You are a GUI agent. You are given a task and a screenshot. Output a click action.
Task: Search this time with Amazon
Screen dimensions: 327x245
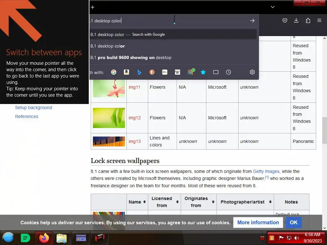(x=126, y=72)
